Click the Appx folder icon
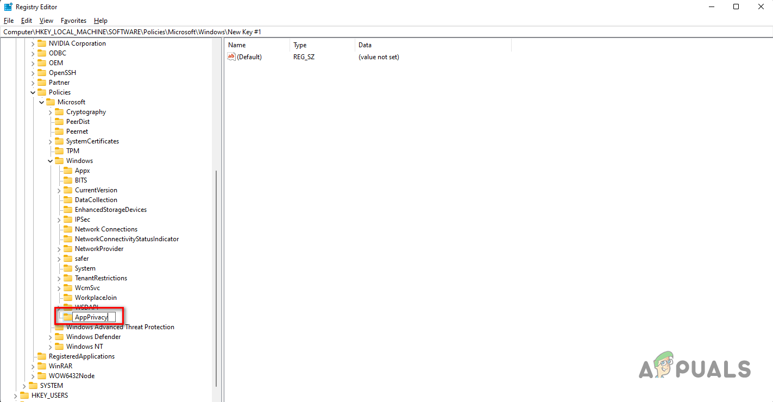Screen dimensions: 773x402 coord(68,171)
